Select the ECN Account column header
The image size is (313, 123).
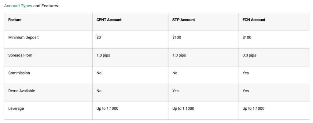(254, 20)
